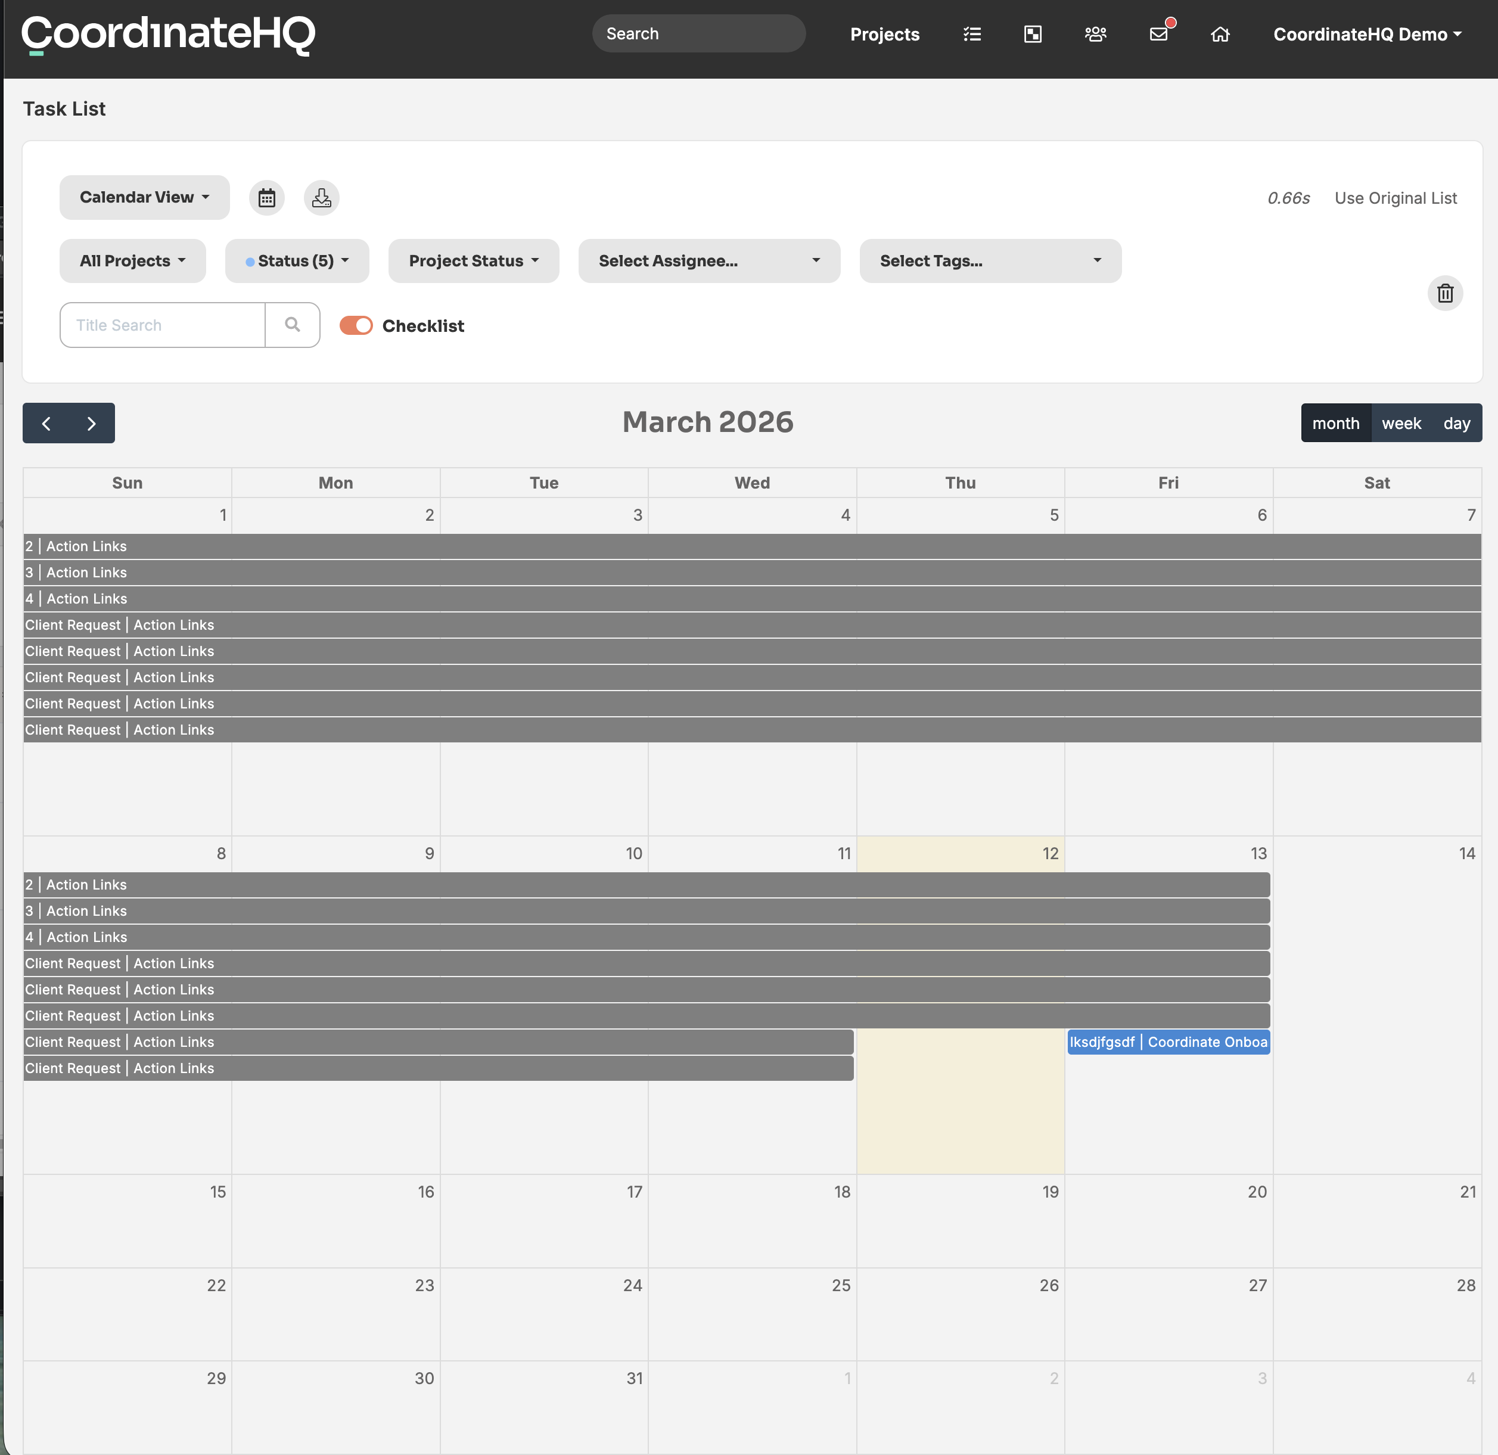Open the task list icon in navbar
This screenshot has height=1455, width=1498.
pos(971,35)
